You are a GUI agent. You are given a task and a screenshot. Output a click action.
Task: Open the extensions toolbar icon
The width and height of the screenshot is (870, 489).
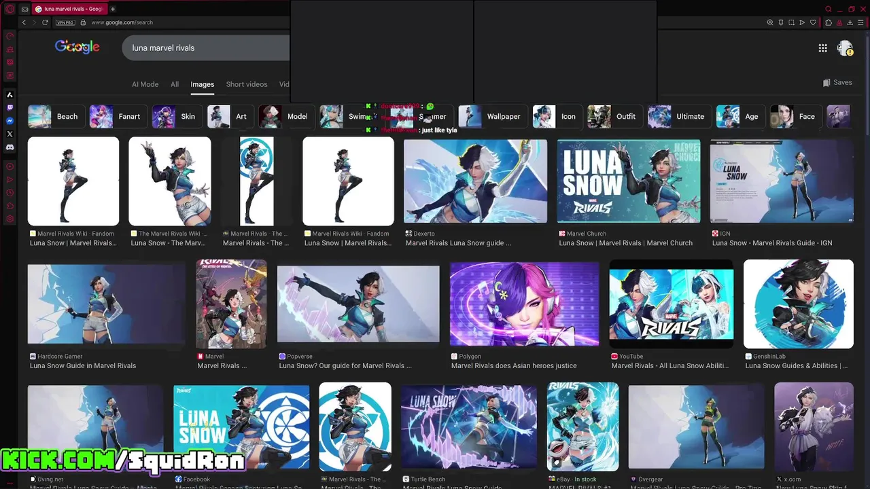click(x=829, y=22)
